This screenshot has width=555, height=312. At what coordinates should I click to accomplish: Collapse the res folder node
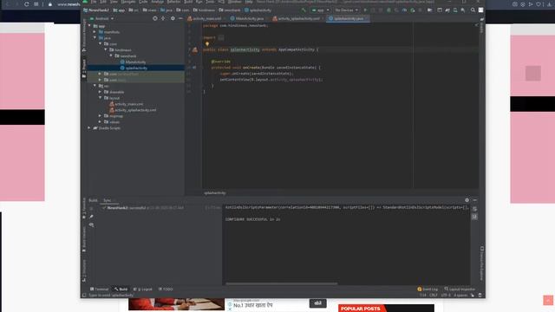(95, 86)
